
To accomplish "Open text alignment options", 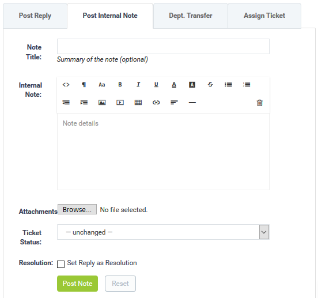I will pyautogui.click(x=174, y=103).
